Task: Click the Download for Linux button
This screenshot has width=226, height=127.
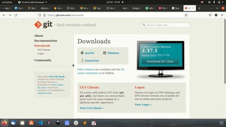Action: point(160,61)
